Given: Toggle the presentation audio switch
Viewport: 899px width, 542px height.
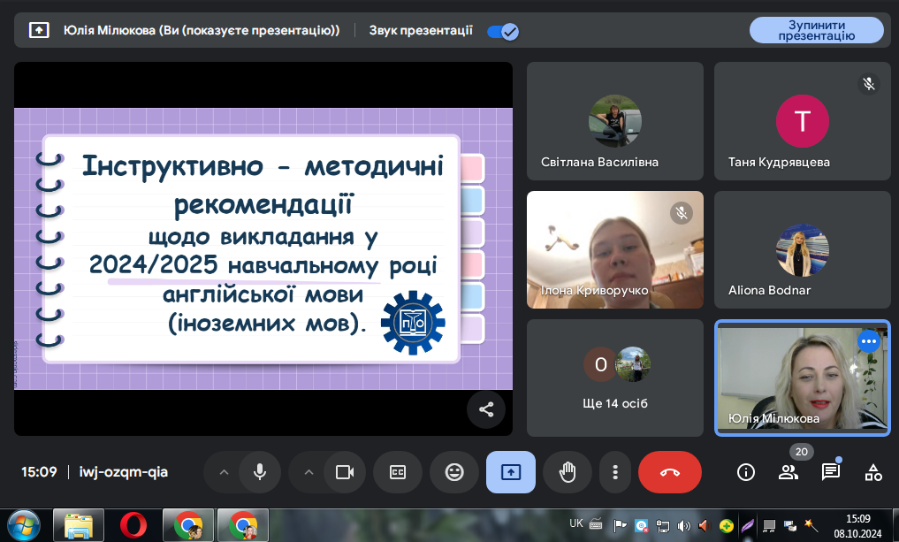Looking at the screenshot, I should [503, 31].
